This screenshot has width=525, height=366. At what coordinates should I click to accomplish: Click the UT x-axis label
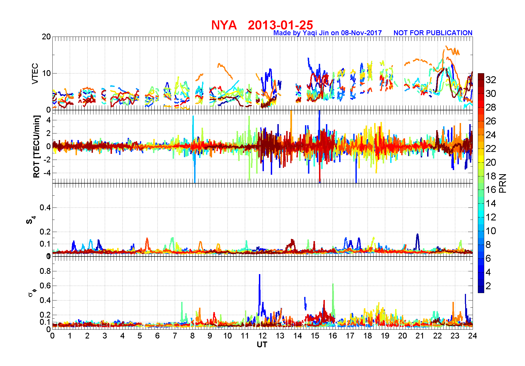pyautogui.click(x=262, y=345)
